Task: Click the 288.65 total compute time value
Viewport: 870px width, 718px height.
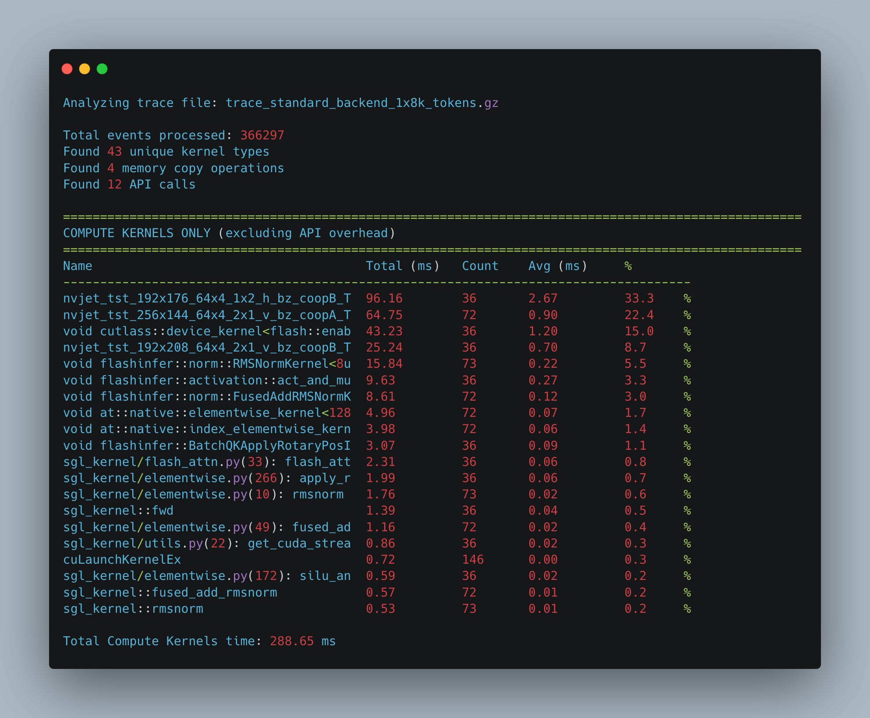Action: (292, 641)
